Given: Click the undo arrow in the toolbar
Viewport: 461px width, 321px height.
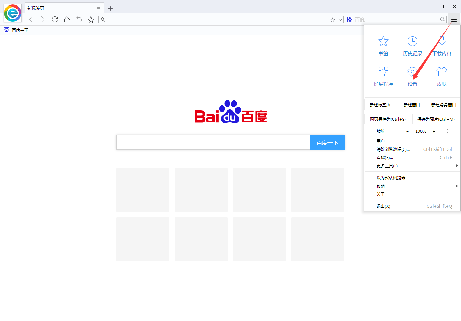Looking at the screenshot, I should [x=79, y=20].
